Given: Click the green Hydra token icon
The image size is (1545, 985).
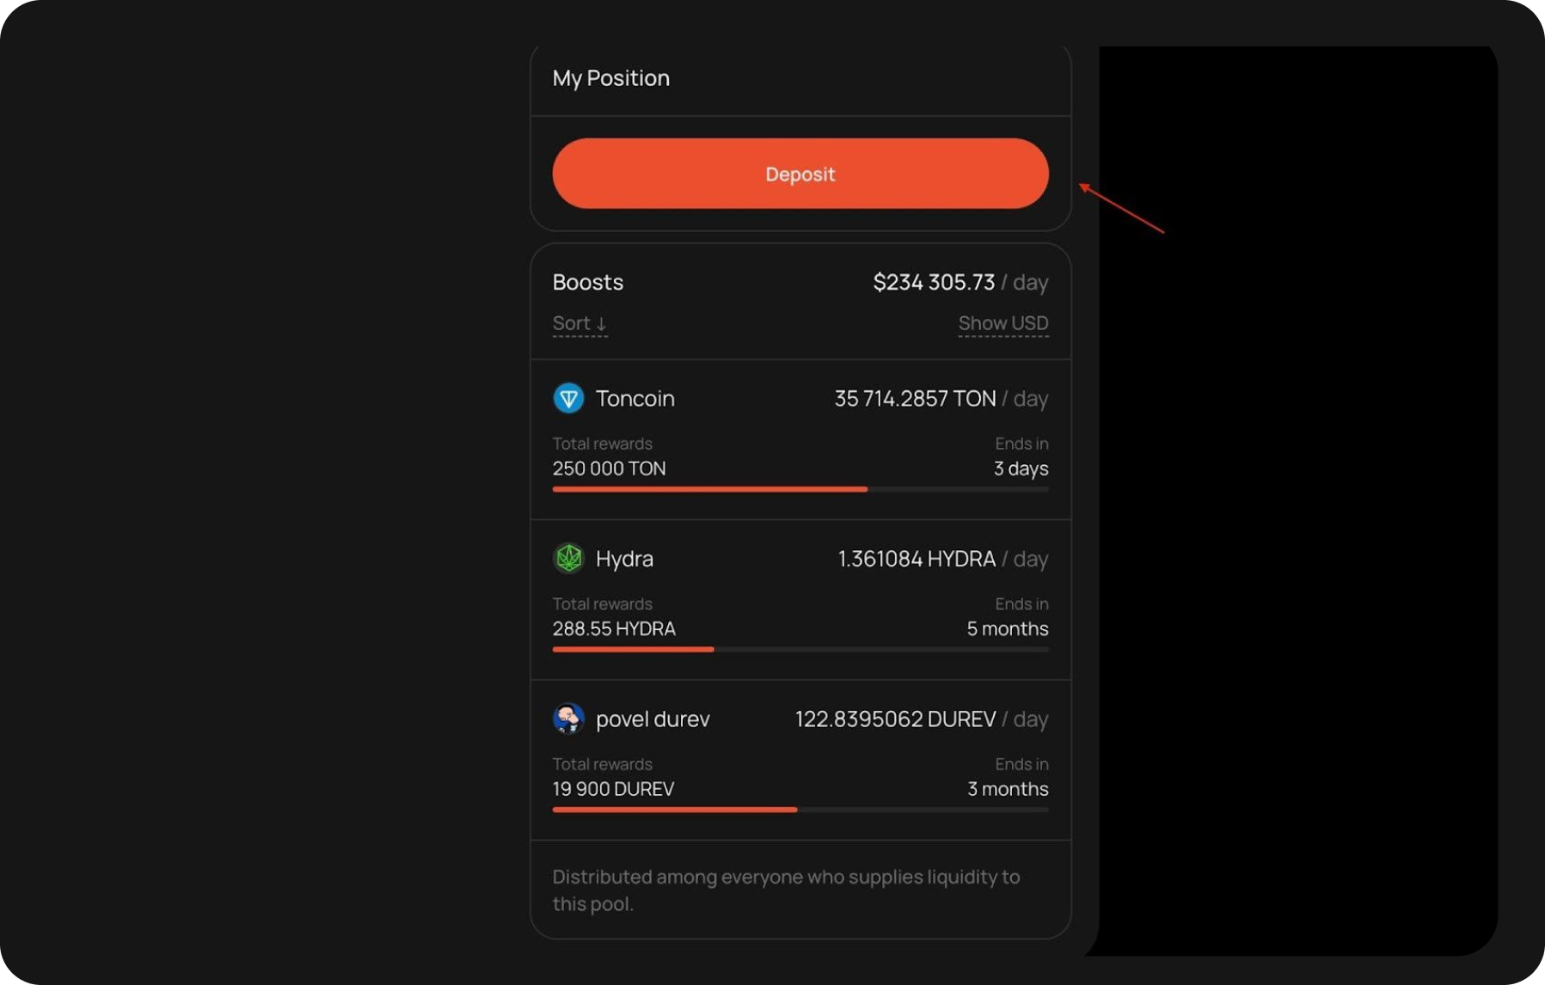Looking at the screenshot, I should [568, 559].
